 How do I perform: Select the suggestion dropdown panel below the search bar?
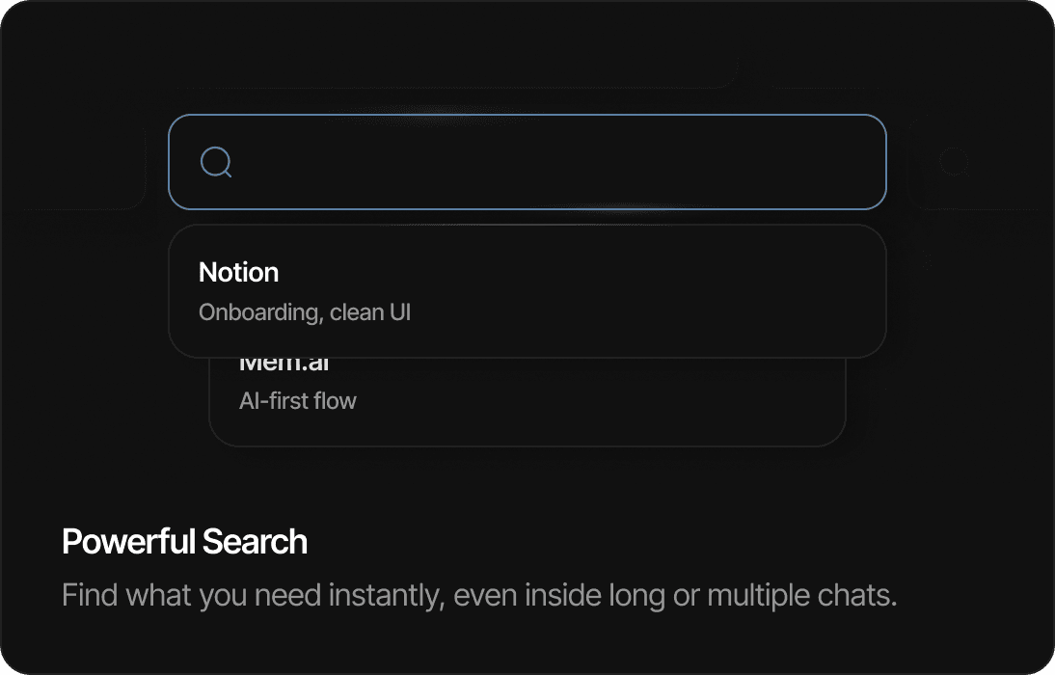point(527,289)
